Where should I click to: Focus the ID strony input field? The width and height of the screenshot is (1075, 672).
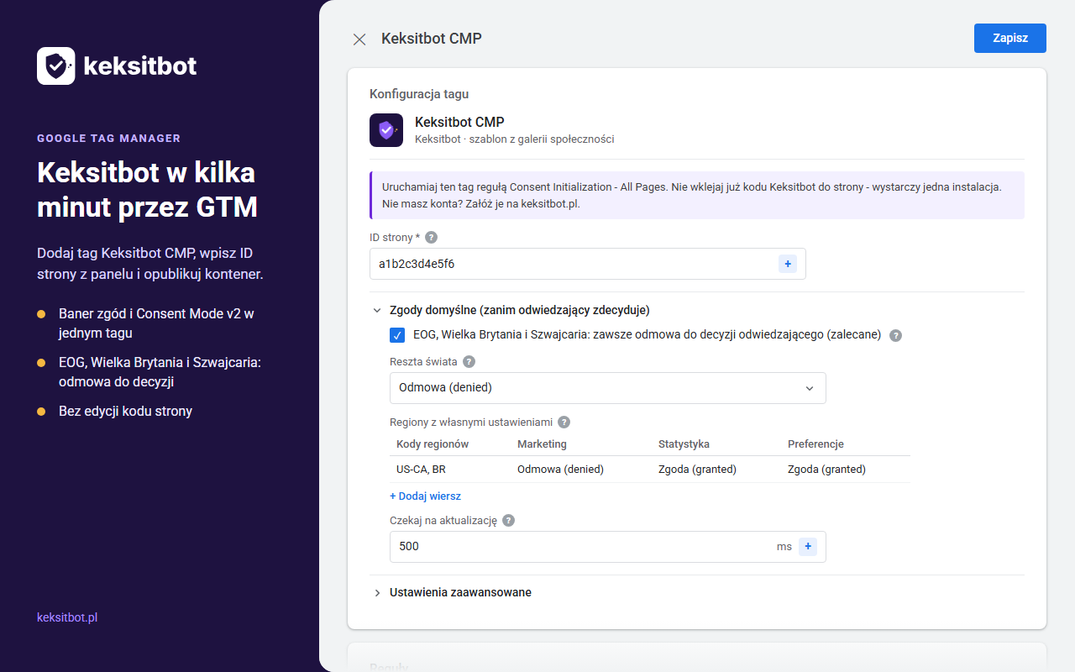(588, 264)
